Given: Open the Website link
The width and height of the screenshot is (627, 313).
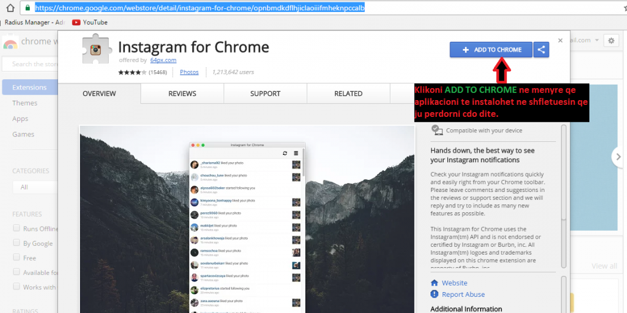Looking at the screenshot, I should click(x=454, y=283).
